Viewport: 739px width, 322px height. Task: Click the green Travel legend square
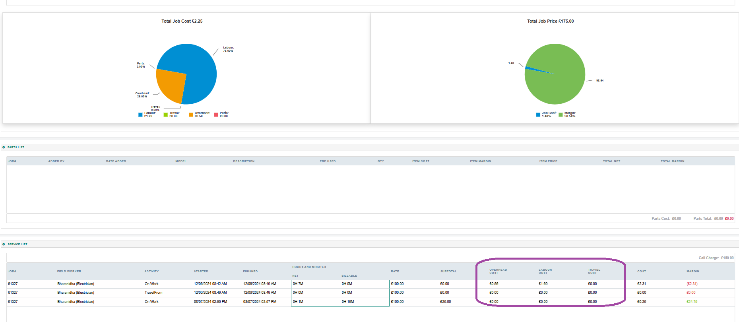(x=166, y=115)
